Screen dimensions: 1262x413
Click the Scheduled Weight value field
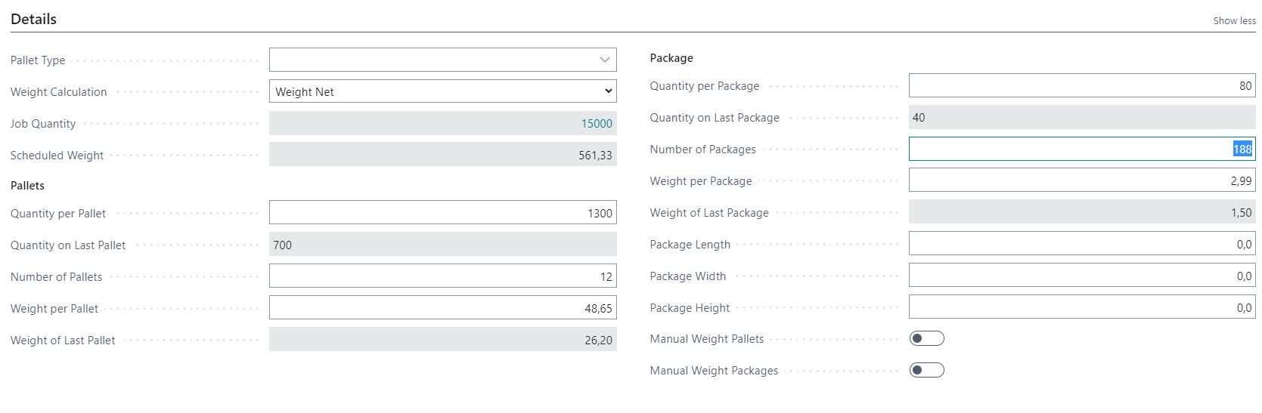pos(442,155)
